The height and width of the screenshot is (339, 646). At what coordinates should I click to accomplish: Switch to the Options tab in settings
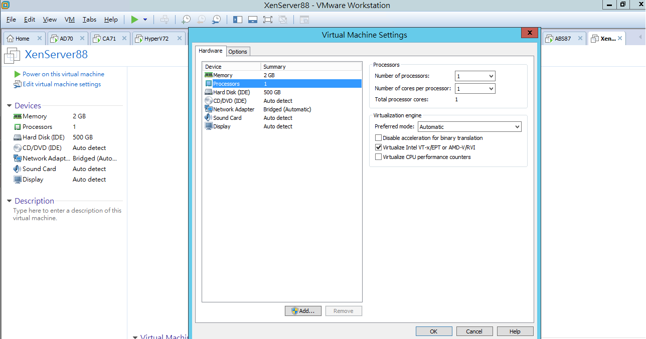point(238,52)
